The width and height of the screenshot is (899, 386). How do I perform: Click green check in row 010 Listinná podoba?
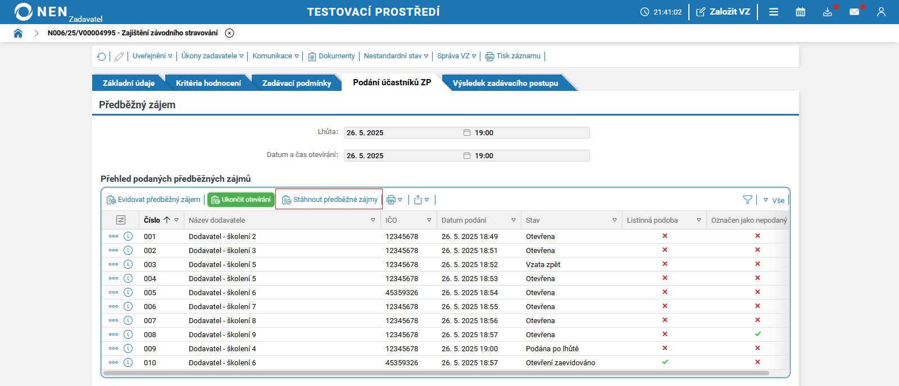point(665,362)
